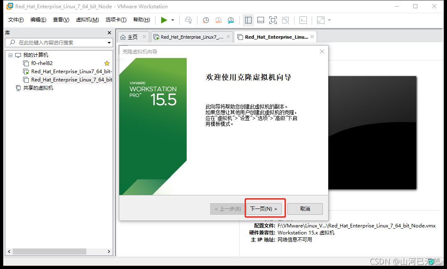Click the VMware Workstation title bar icon
447x269 pixels.
(10, 6)
